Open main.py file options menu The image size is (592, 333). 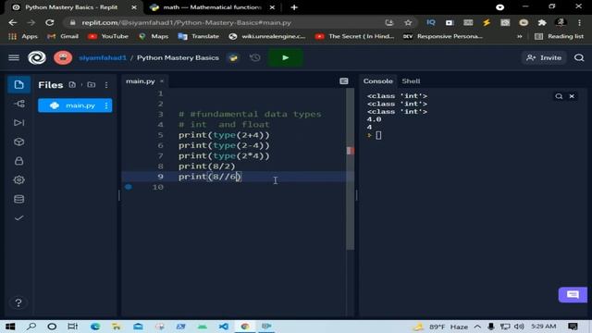pos(106,105)
